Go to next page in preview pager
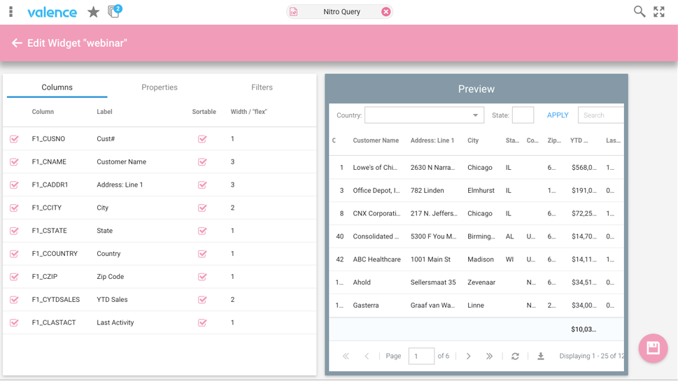This screenshot has height=381, width=678. [468, 356]
